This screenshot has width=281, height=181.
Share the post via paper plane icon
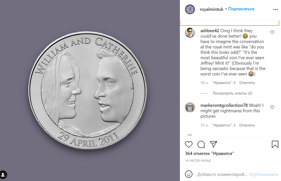pyautogui.click(x=213, y=145)
